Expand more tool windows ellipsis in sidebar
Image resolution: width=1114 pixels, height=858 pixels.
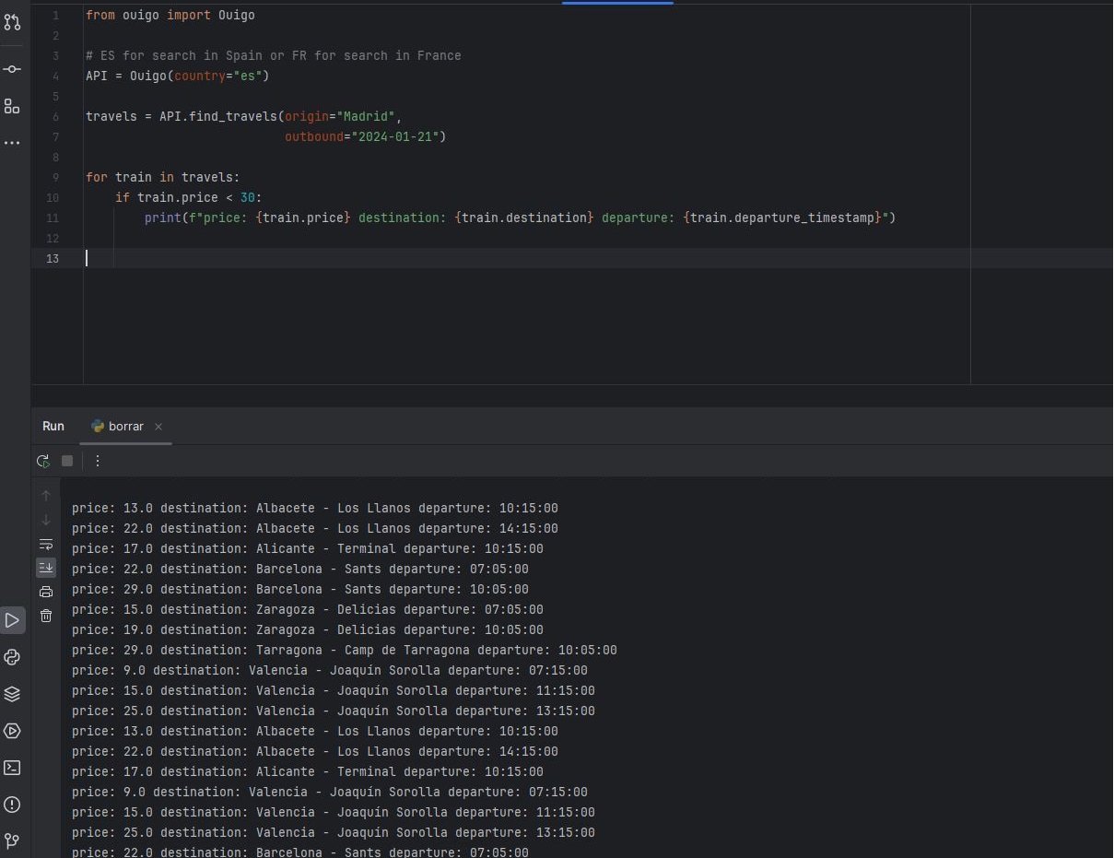[x=12, y=143]
